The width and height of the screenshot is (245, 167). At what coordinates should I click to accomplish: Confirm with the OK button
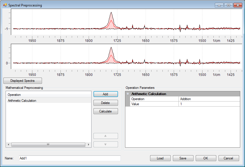click(206, 158)
